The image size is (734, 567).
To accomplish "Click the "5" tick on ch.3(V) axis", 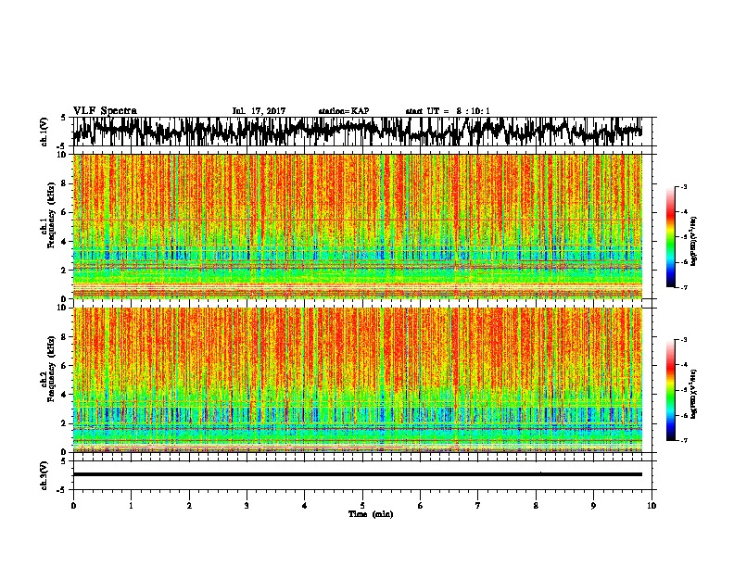I will point(63,461).
